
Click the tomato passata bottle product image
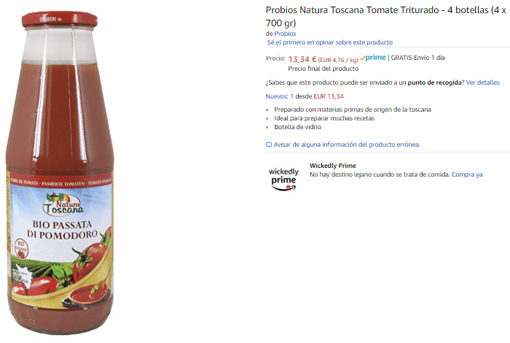point(60,173)
